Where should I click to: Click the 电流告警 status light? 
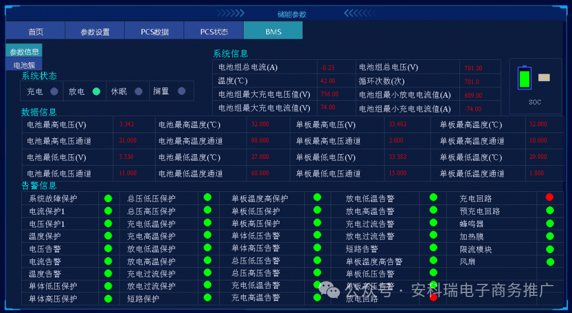108,261
